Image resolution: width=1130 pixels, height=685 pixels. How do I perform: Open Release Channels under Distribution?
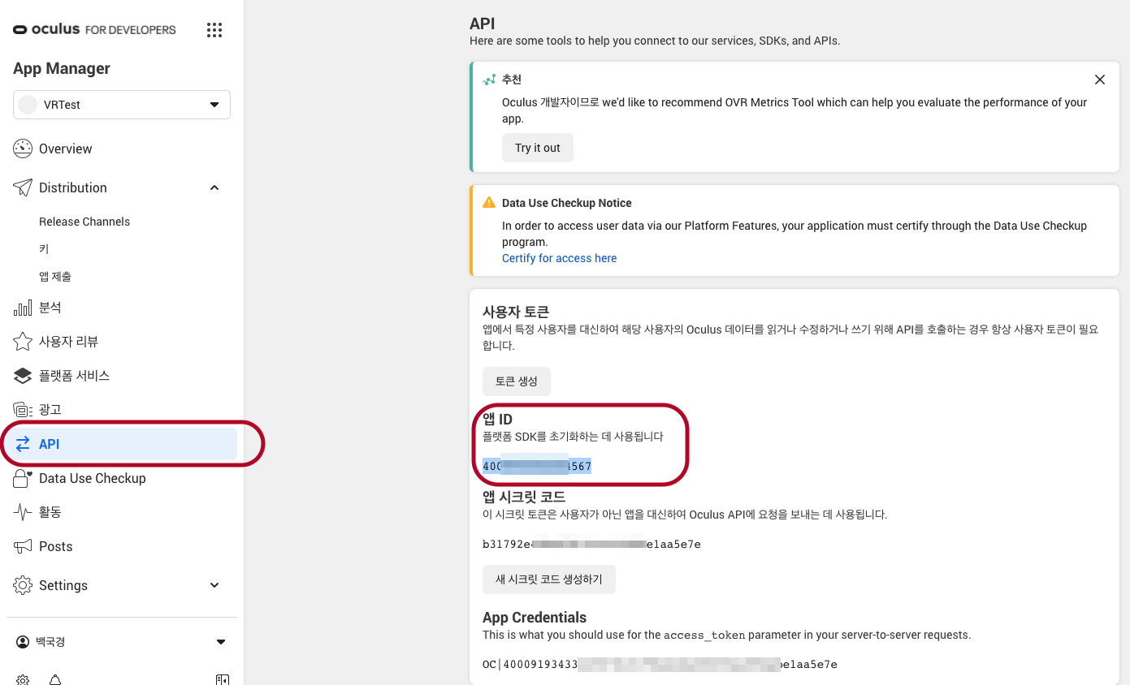point(84,222)
